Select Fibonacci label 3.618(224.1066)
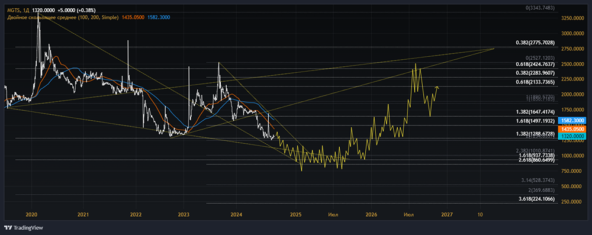592x235 pixels. [537, 199]
